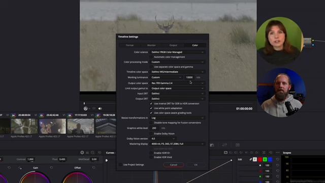
Task: Open Working luminance Custom dropdown
Action: coord(166,77)
